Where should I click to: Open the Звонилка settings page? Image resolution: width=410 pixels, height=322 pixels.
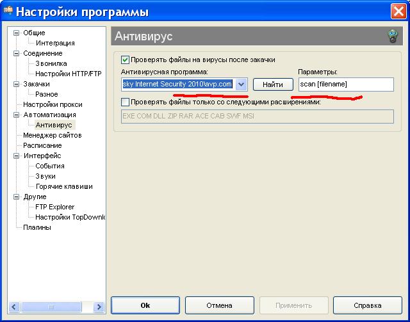tap(51, 63)
